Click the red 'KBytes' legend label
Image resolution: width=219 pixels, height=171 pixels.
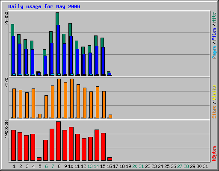214,153
